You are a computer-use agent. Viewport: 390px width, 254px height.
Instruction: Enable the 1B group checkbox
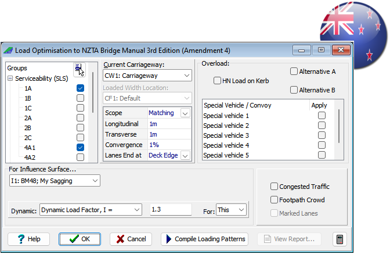pyautogui.click(x=80, y=98)
